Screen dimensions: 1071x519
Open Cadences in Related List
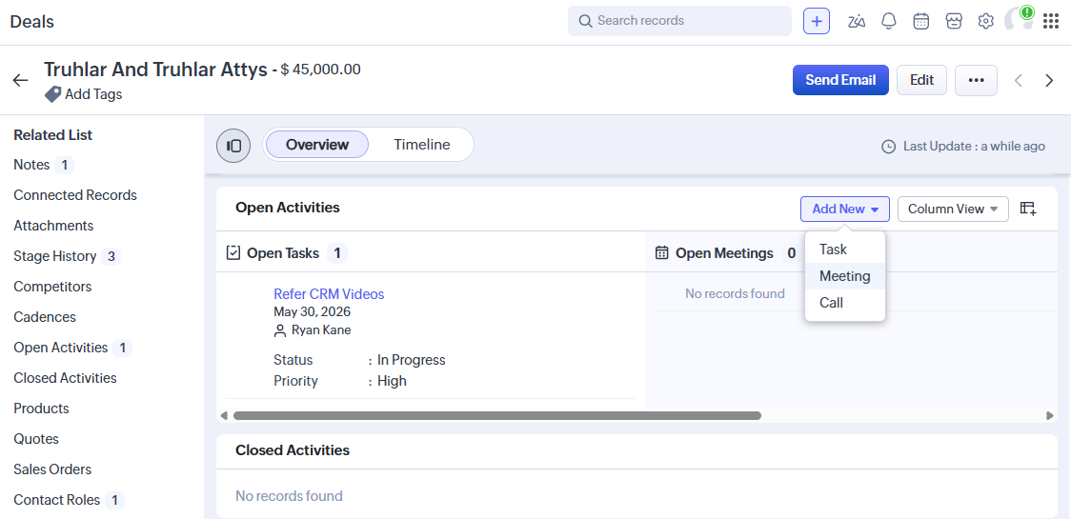(x=45, y=317)
